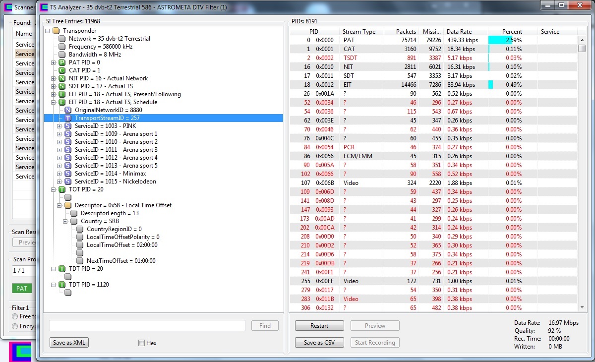Click the Transponder folder icon
595x362 pixels.
point(56,31)
